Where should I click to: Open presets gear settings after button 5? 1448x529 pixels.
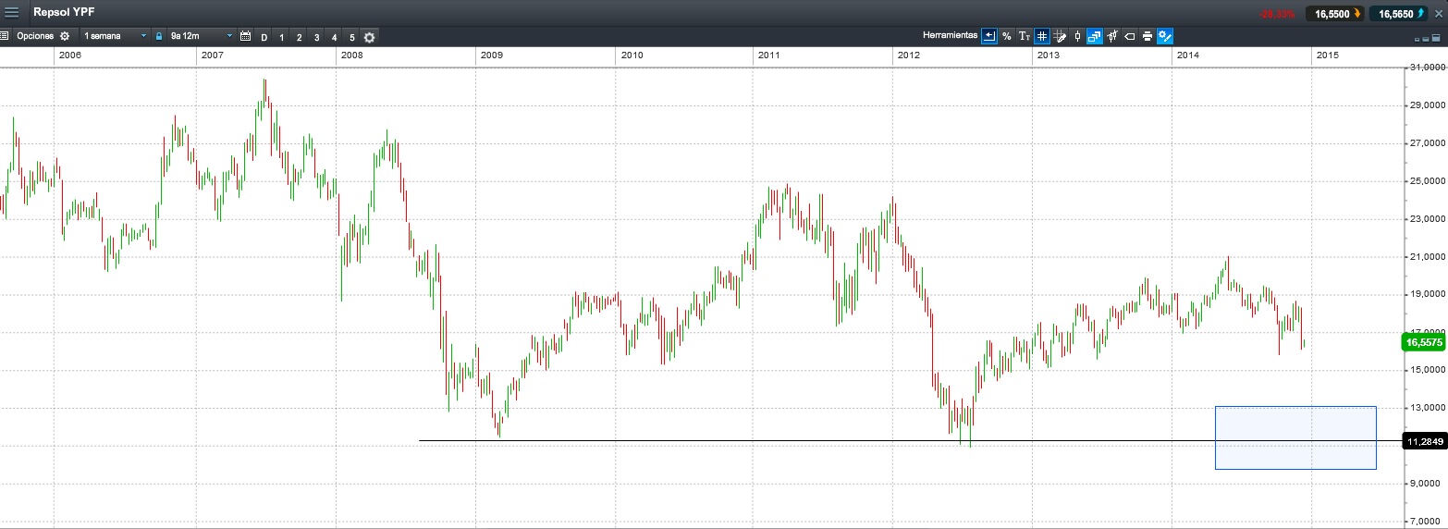(369, 37)
